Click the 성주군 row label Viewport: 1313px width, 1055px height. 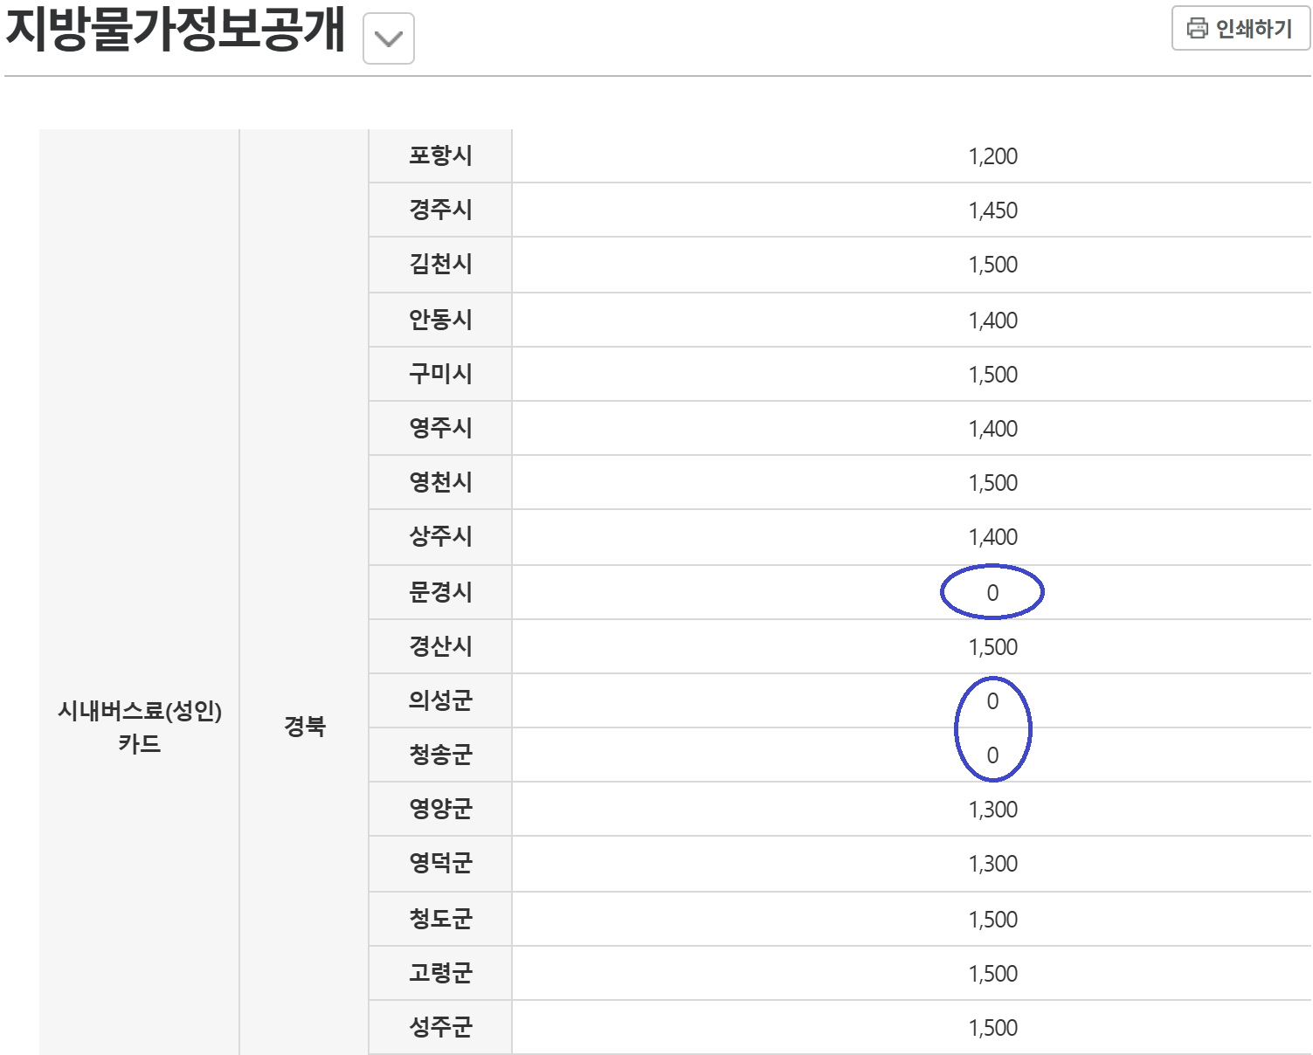point(440,1027)
